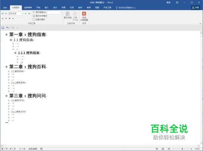Image resolution: width=203 pixels, height=151 pixels.
Task: Switch to the 布局 layout tab
Action: click(x=63, y=7)
